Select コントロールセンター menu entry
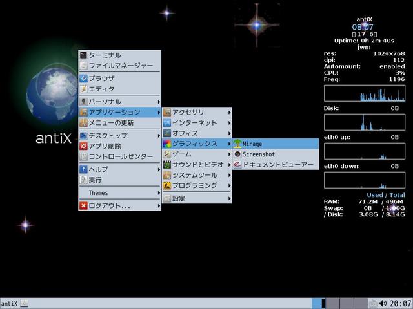 [120, 156]
